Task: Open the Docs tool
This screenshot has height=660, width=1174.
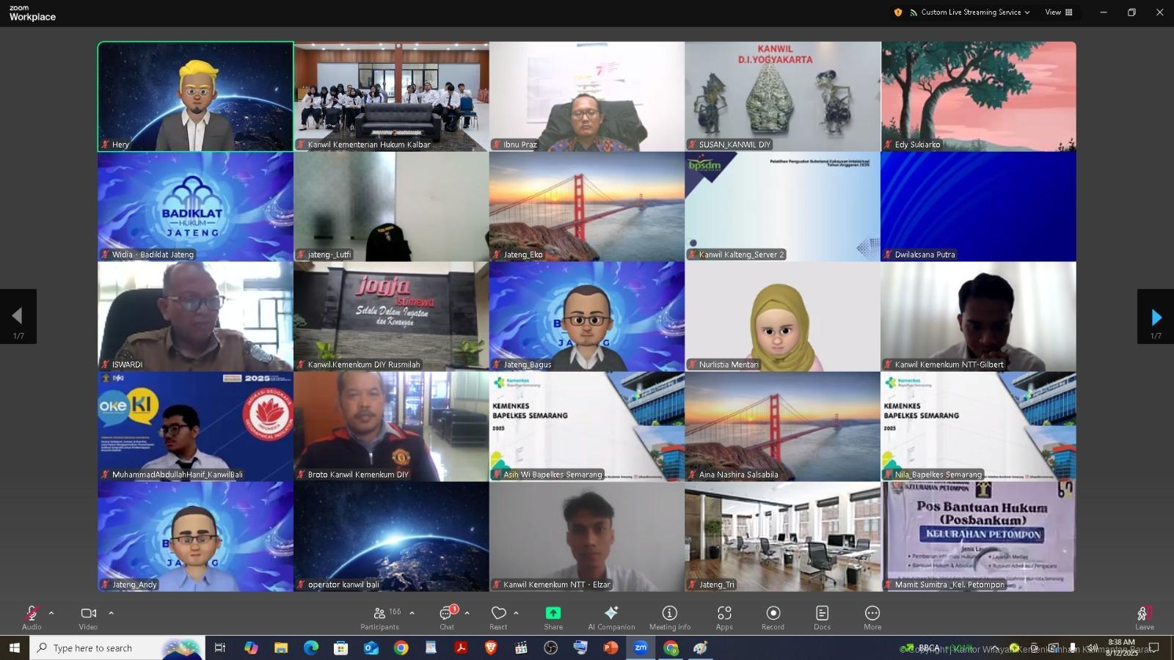Action: (822, 617)
